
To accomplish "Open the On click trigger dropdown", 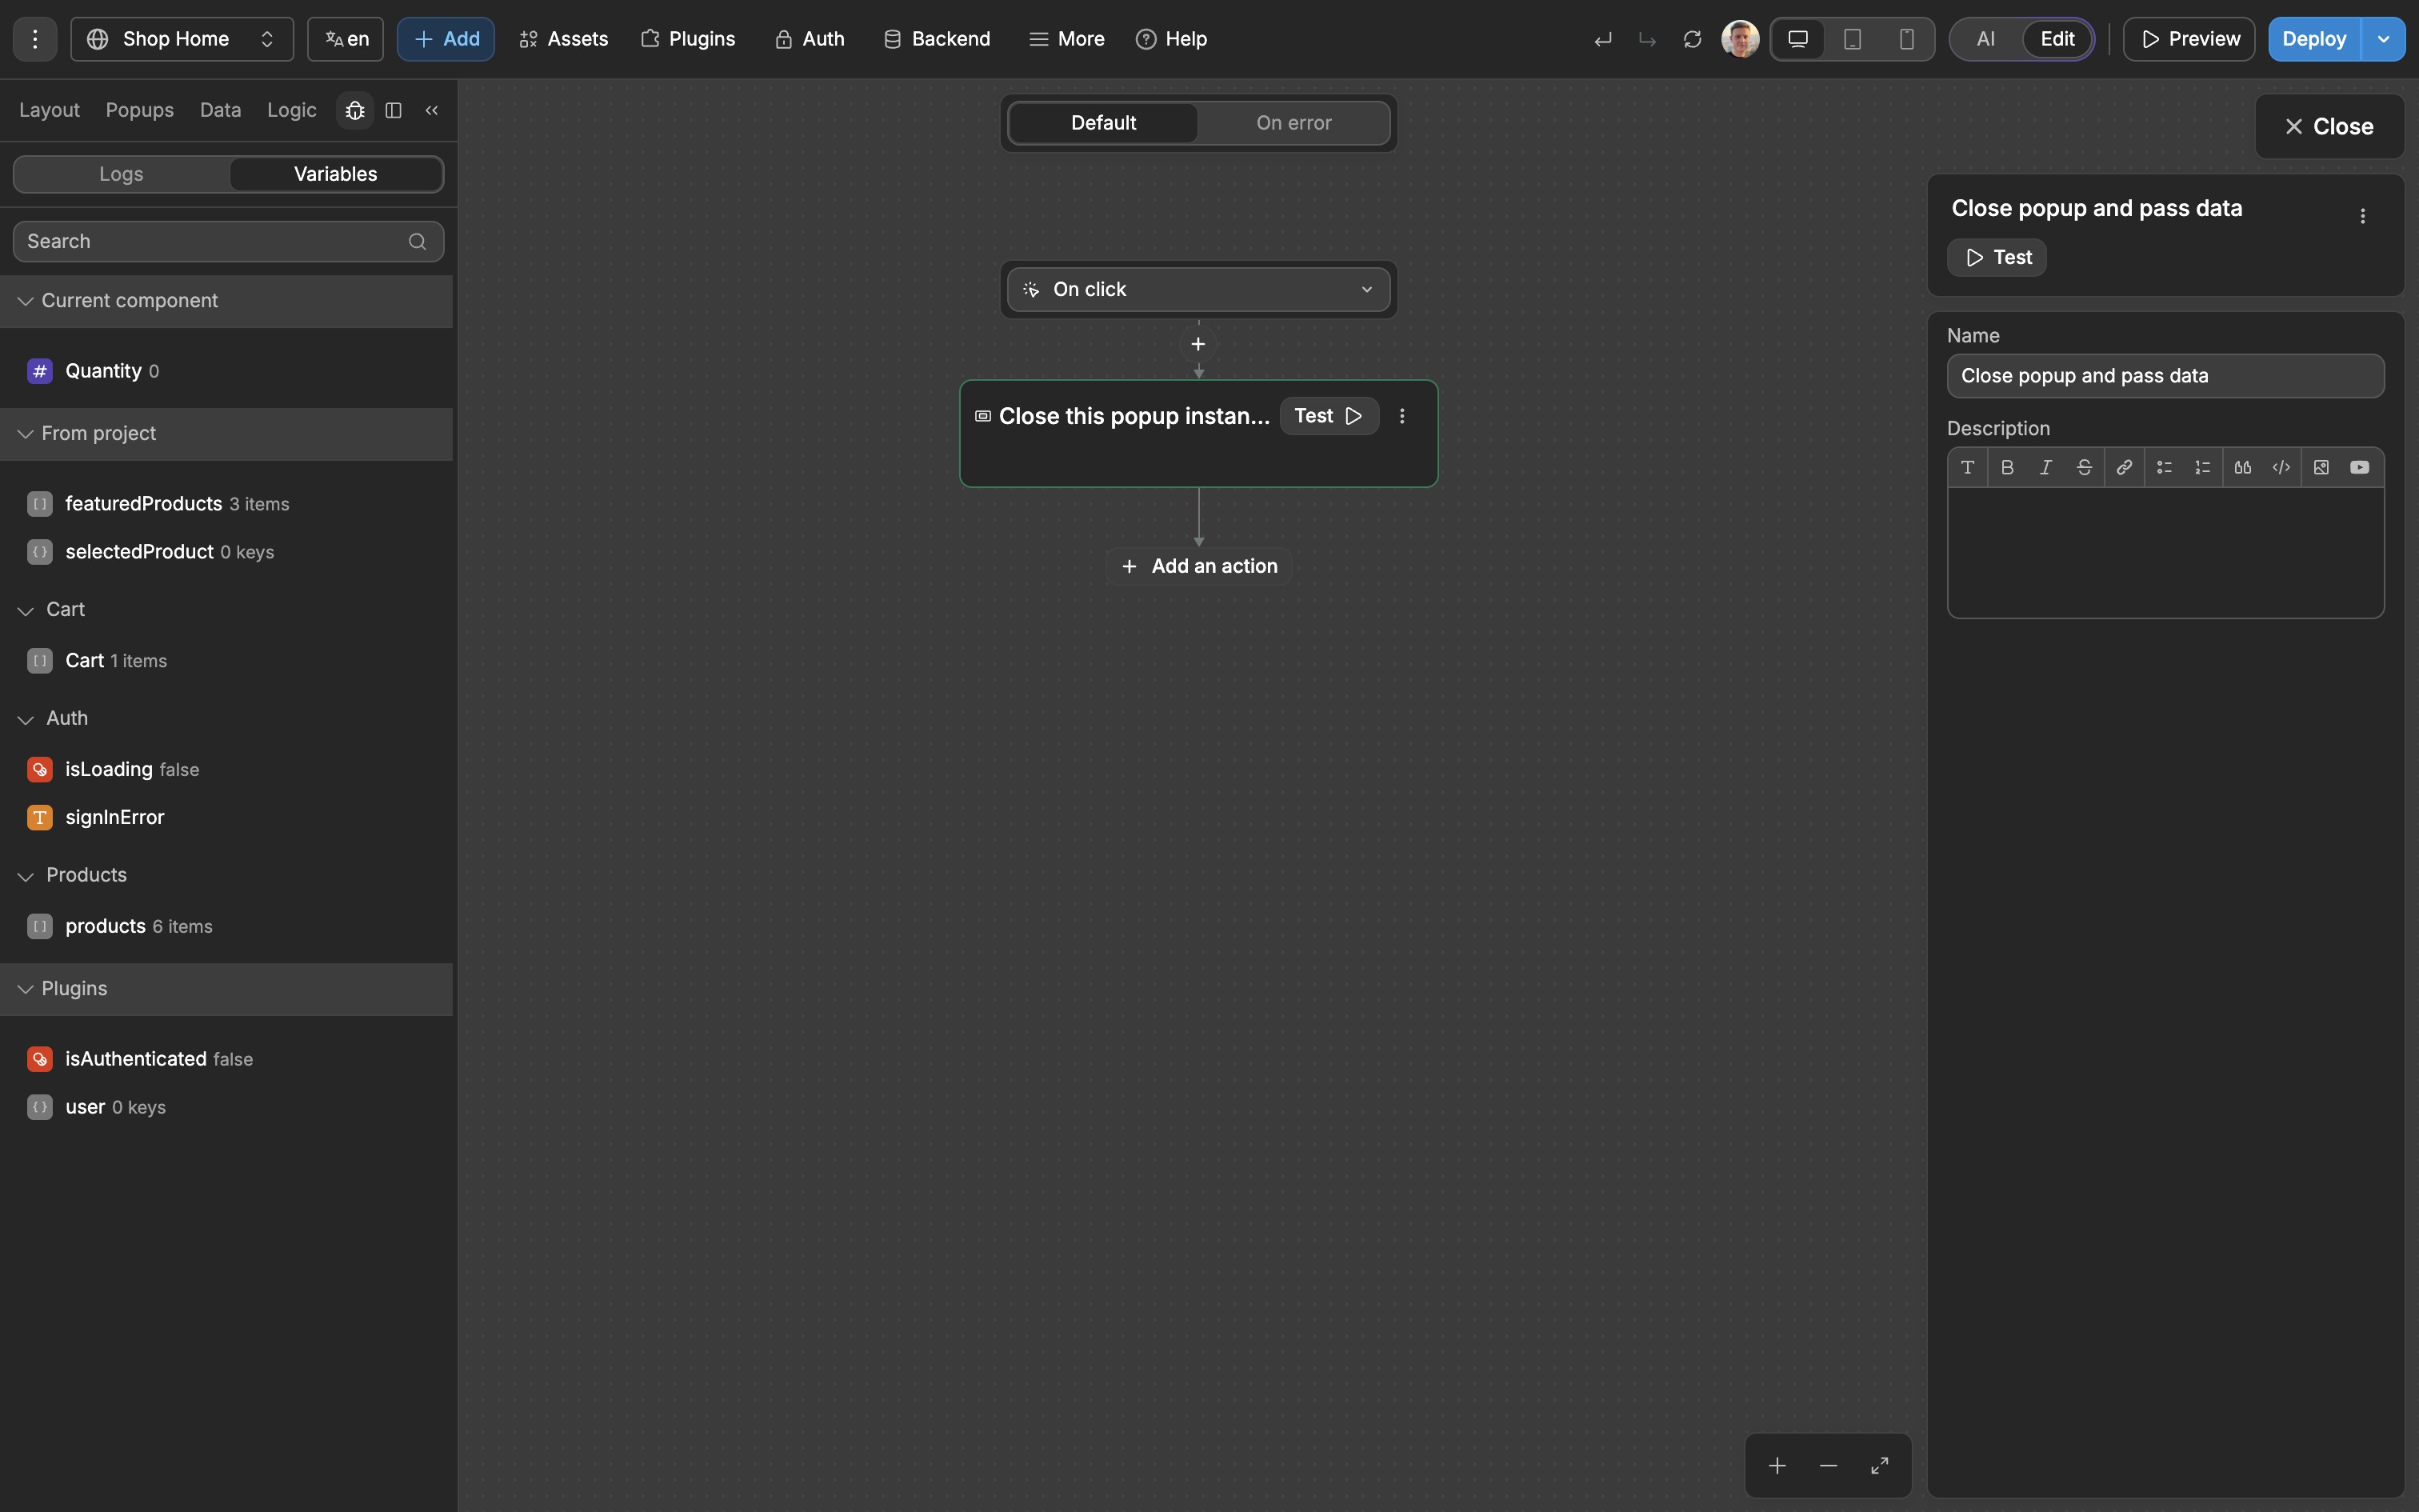I will (1198, 289).
